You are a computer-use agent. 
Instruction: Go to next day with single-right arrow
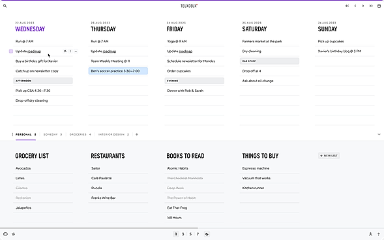363,6
